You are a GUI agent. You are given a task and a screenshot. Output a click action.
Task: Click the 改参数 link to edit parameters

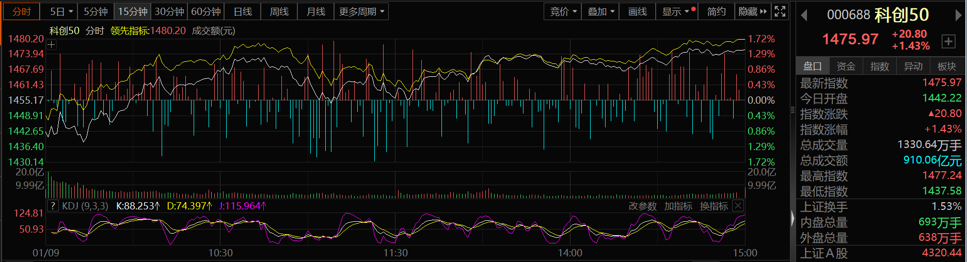point(642,206)
